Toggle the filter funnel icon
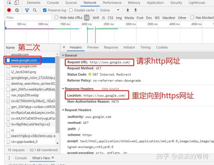Screen dimensions: 214x165 27,10
